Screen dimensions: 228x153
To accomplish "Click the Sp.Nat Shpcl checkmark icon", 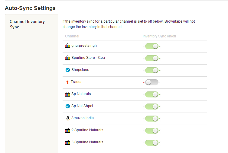I will 68,106.
